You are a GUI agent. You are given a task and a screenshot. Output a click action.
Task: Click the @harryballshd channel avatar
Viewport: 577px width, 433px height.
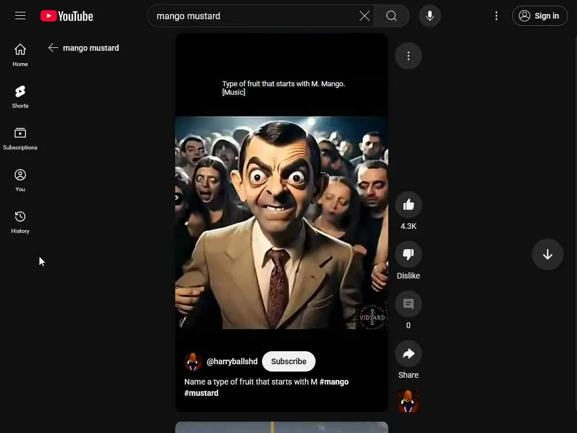tap(193, 361)
